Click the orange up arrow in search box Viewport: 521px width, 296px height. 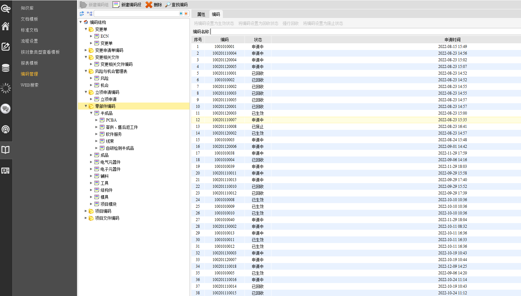pos(186,14)
